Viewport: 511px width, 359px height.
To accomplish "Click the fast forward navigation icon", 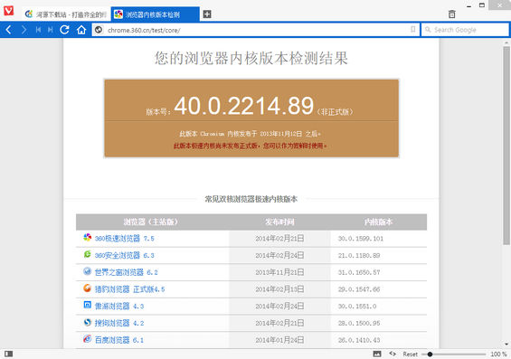I will 50,30.
